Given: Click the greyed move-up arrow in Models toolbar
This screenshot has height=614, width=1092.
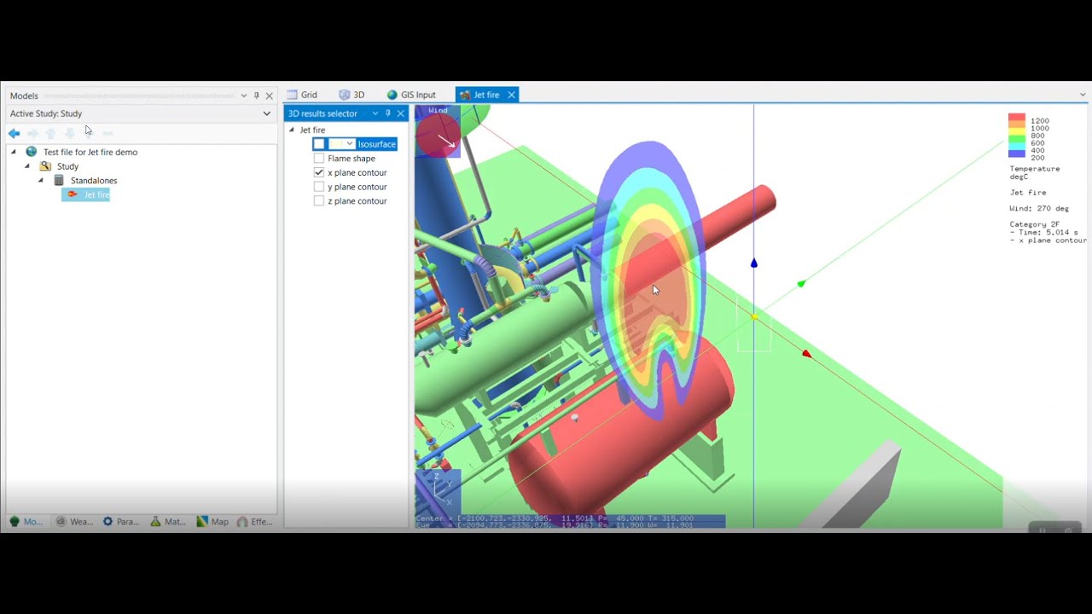Looking at the screenshot, I should (50, 133).
